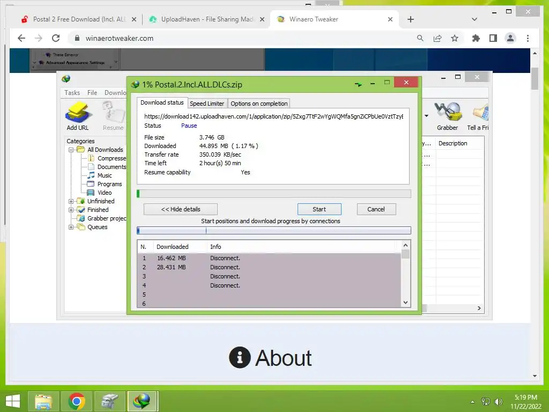Screen dimensions: 549x412
Task: Click the connections progress bar
Action: click(x=274, y=231)
